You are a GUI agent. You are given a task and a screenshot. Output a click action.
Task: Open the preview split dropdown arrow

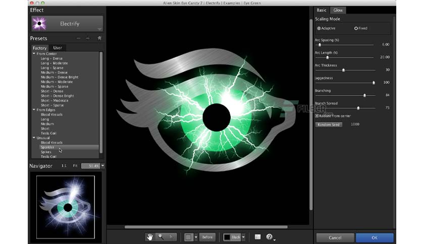[x=196, y=237]
